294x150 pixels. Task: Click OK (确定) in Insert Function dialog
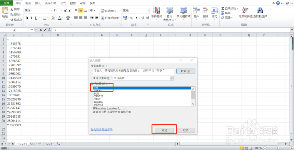(x=164, y=130)
